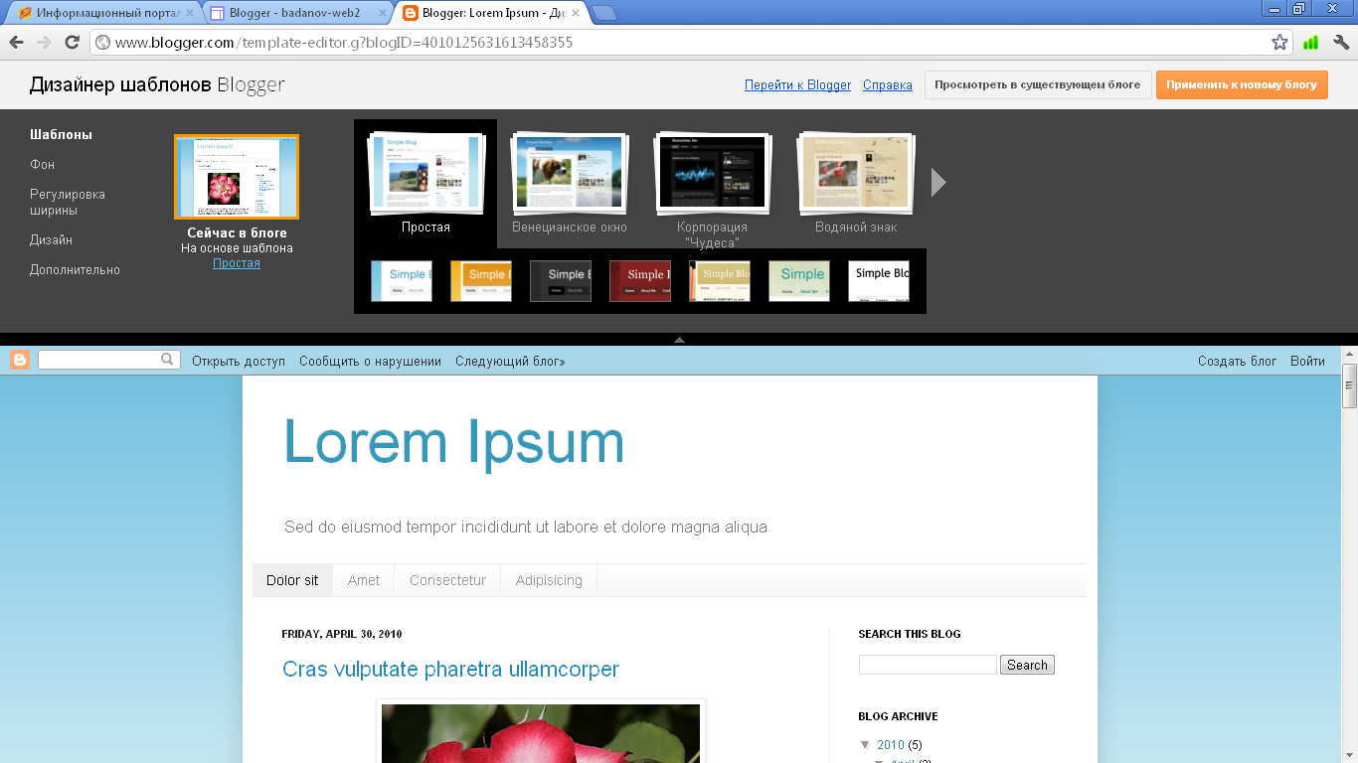Viewport: 1358px width, 763px height.
Task: Click Просмотреть в существующем блоге button
Action: click(1038, 84)
